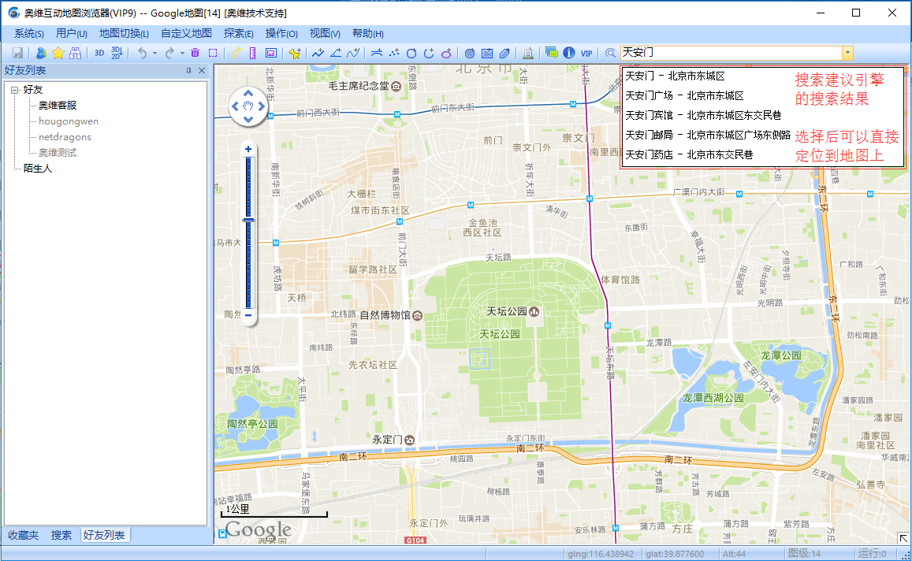The width and height of the screenshot is (912, 561).
Task: Select friend hougongwen in the list
Action: pyautogui.click(x=69, y=121)
